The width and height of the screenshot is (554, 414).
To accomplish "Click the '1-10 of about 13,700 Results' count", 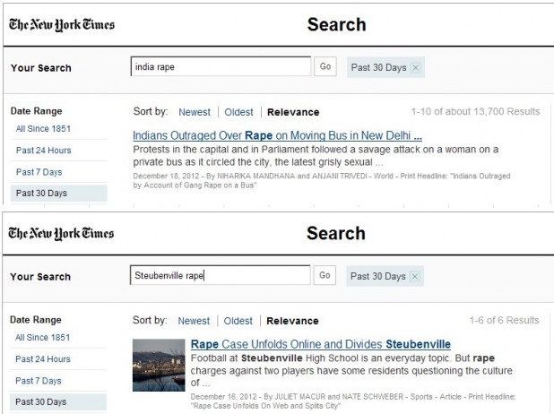I will point(475,112).
